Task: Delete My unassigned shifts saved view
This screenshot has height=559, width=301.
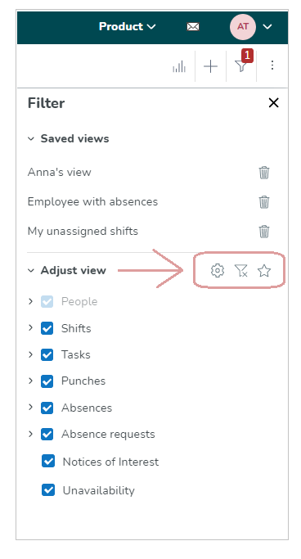Action: click(264, 232)
